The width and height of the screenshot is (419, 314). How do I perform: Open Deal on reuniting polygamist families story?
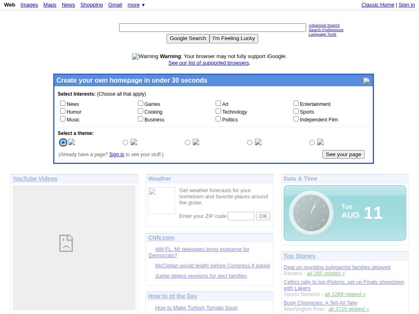337,267
